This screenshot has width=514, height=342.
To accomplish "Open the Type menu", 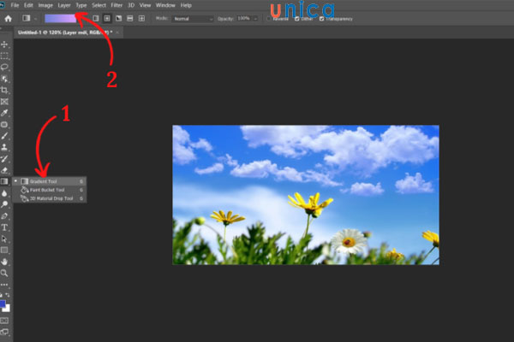I will tap(81, 5).
